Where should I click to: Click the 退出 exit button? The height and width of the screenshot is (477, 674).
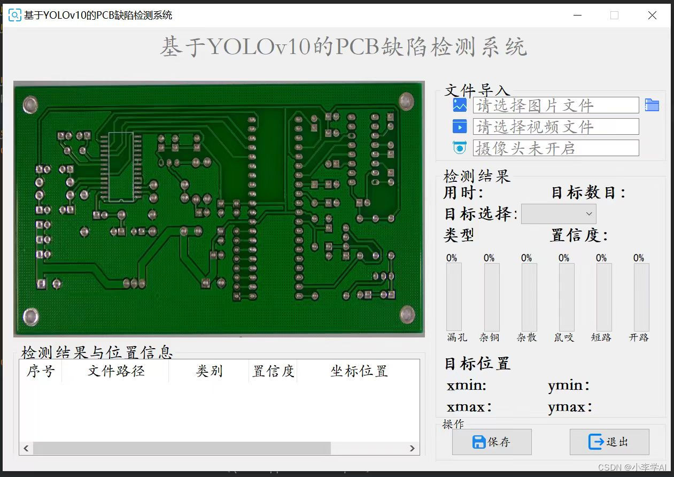[x=609, y=442]
